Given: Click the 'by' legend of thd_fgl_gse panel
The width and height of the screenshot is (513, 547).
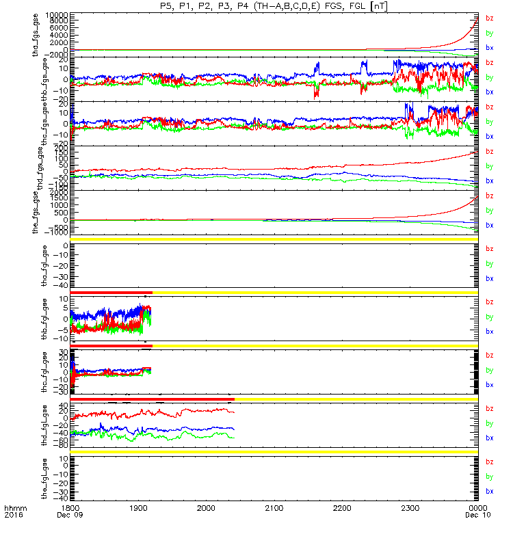Looking at the screenshot, I should [x=490, y=423].
